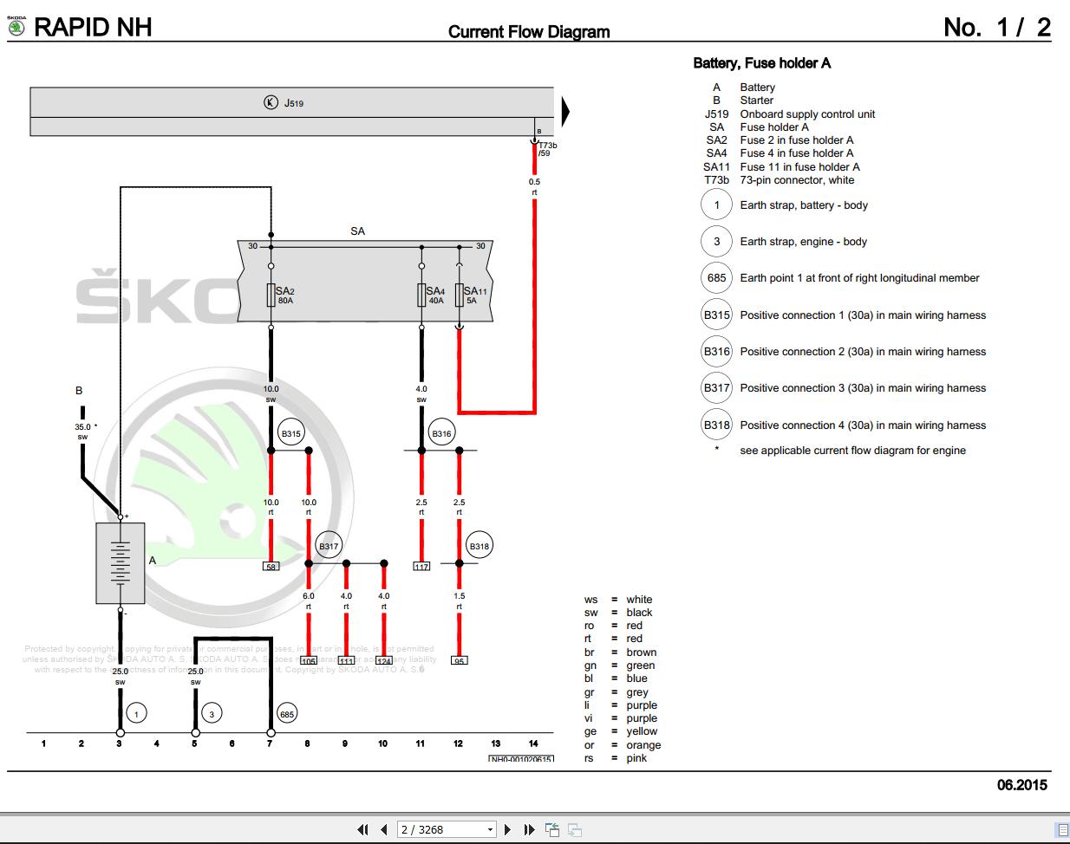This screenshot has height=844, width=1070.
Task: Go to the previous page
Action: click(x=382, y=829)
